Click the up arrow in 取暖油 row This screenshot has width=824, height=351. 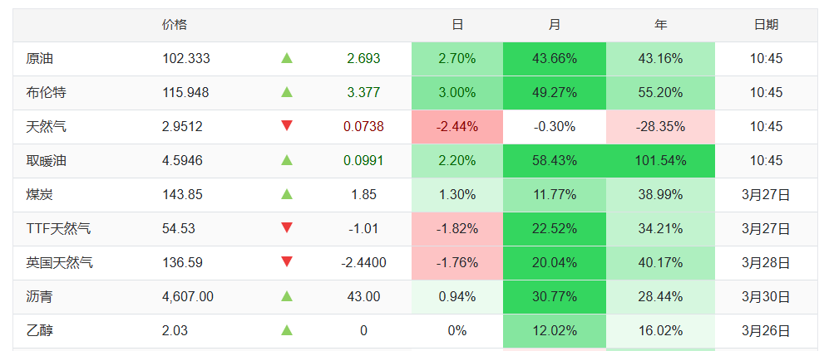click(287, 160)
